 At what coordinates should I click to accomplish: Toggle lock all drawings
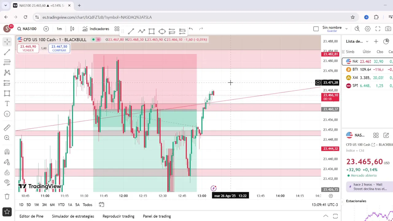pos(7,173)
